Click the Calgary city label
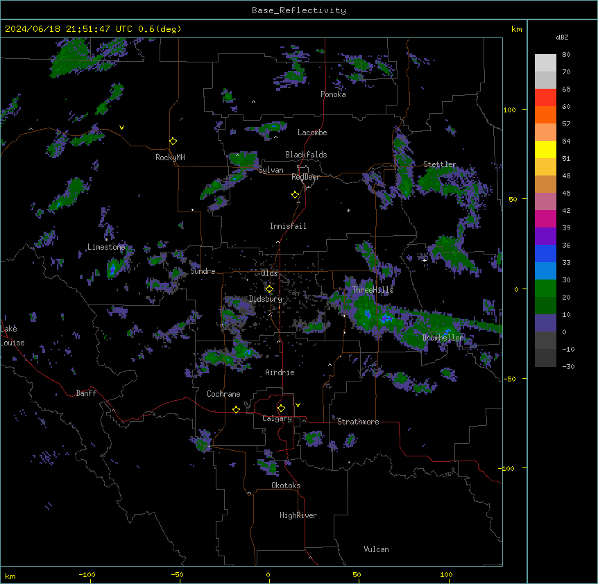This screenshot has height=584, width=598. click(x=277, y=418)
